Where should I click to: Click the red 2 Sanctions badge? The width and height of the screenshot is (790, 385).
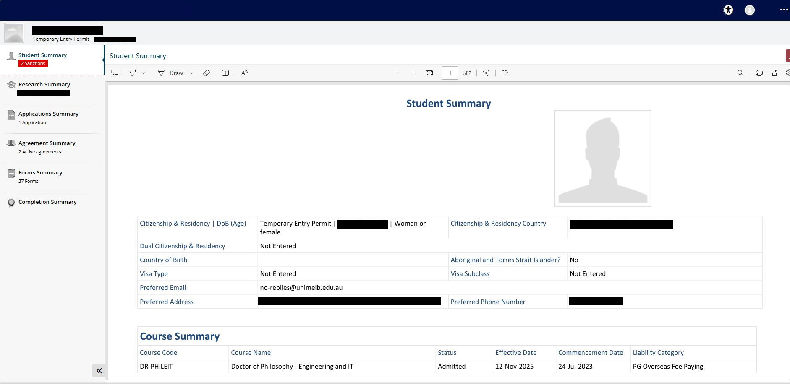coord(33,64)
